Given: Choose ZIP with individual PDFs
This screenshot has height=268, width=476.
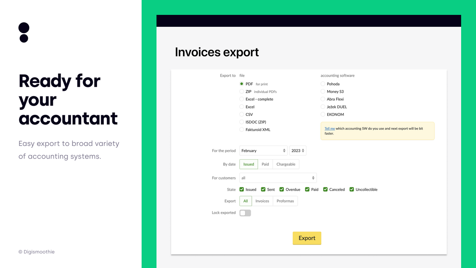Looking at the screenshot, I should [241, 92].
